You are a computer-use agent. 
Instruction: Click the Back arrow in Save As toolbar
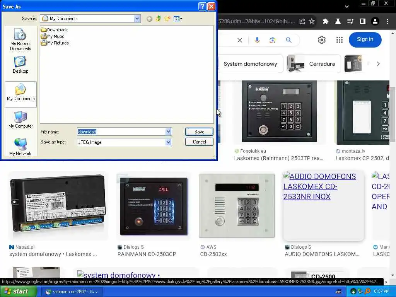tap(149, 19)
